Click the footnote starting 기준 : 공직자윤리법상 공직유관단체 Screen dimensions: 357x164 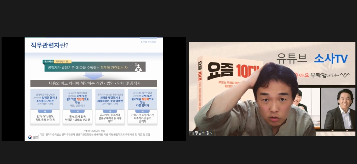pyautogui.click(x=94, y=134)
